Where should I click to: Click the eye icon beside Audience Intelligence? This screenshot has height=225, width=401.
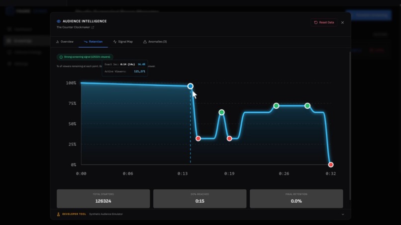coord(59,21)
